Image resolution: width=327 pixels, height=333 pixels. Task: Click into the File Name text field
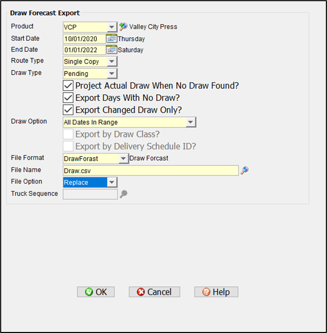pyautogui.click(x=150, y=171)
